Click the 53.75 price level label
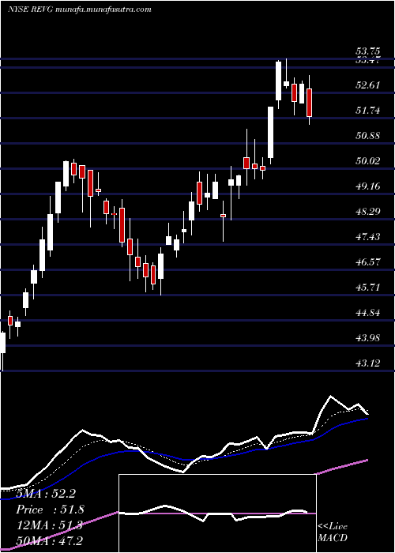The width and height of the screenshot is (395, 553). (369, 51)
